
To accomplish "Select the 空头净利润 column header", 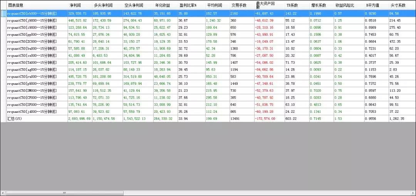I will (x=138, y=5).
